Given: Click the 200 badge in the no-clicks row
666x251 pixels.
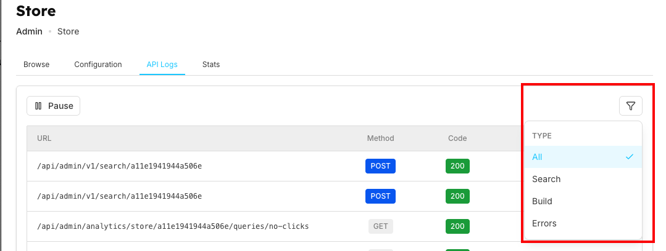Looking at the screenshot, I should [457, 226].
